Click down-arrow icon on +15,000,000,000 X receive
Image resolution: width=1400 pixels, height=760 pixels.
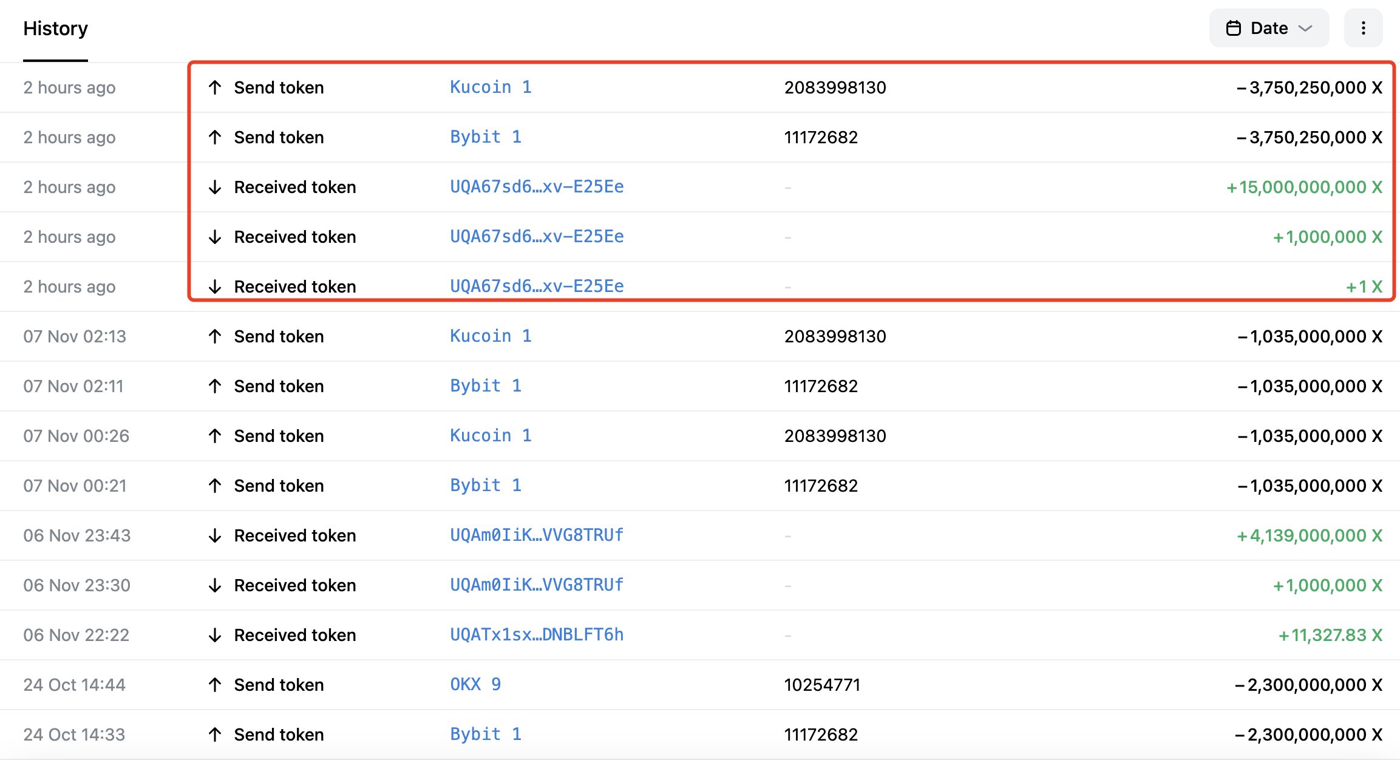coord(214,187)
